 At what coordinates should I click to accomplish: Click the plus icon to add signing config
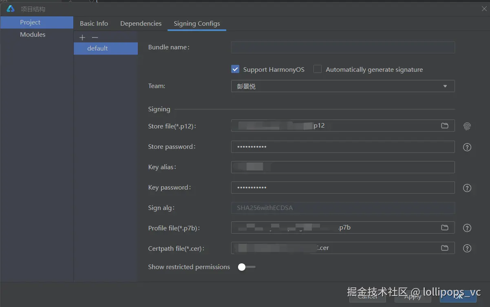(x=82, y=38)
